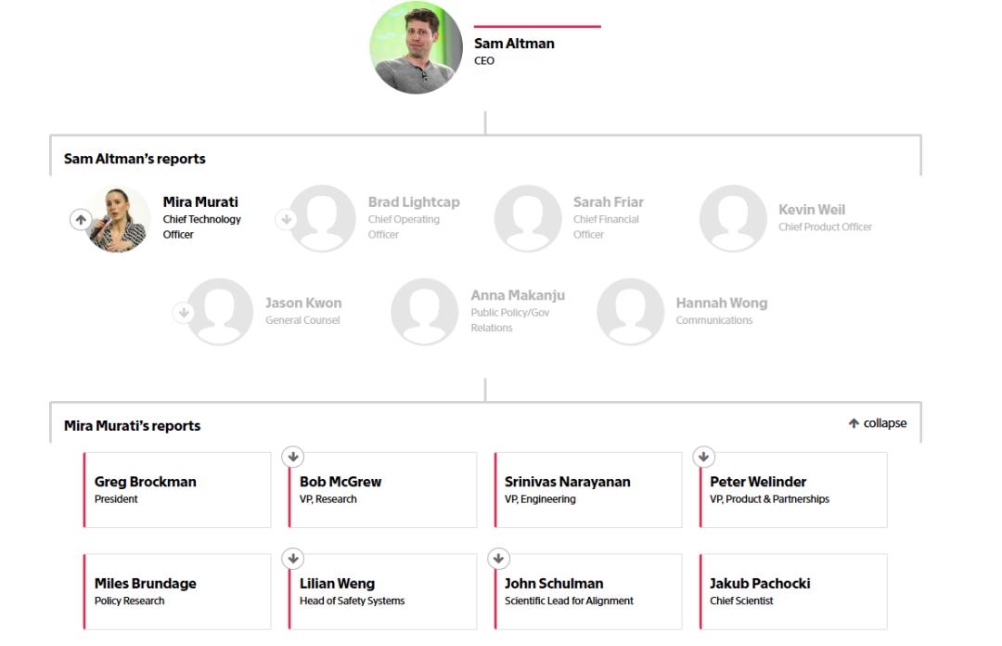Click the Sam Altman name heading
This screenshot has width=1002, height=646.
(514, 44)
